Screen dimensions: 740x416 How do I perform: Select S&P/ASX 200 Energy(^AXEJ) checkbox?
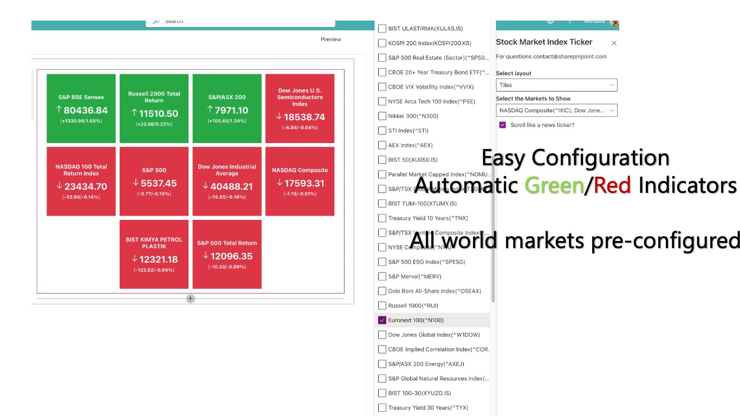click(x=382, y=364)
